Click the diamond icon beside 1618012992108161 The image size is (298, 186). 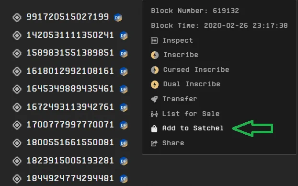click(x=17, y=71)
